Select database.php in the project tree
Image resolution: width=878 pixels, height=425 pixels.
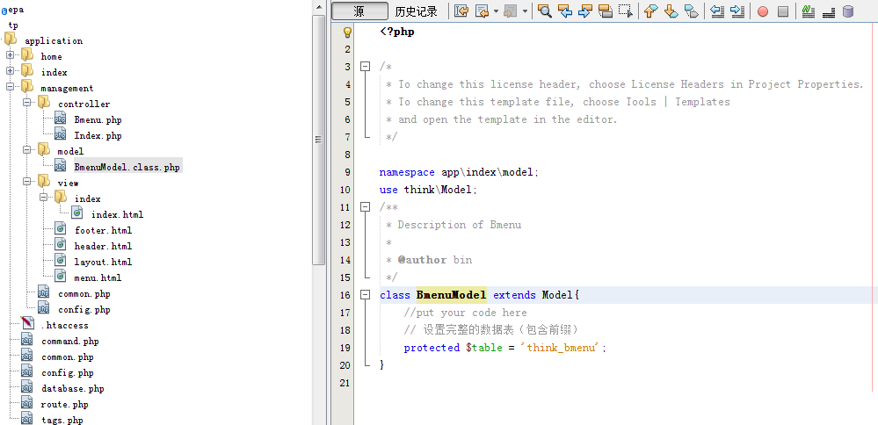pos(72,388)
